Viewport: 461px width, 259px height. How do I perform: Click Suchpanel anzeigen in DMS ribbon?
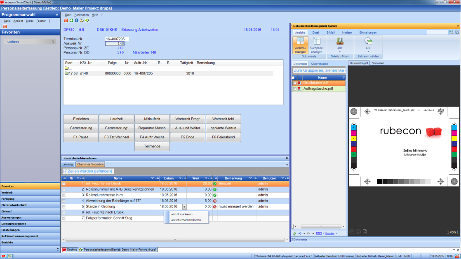click(x=316, y=45)
